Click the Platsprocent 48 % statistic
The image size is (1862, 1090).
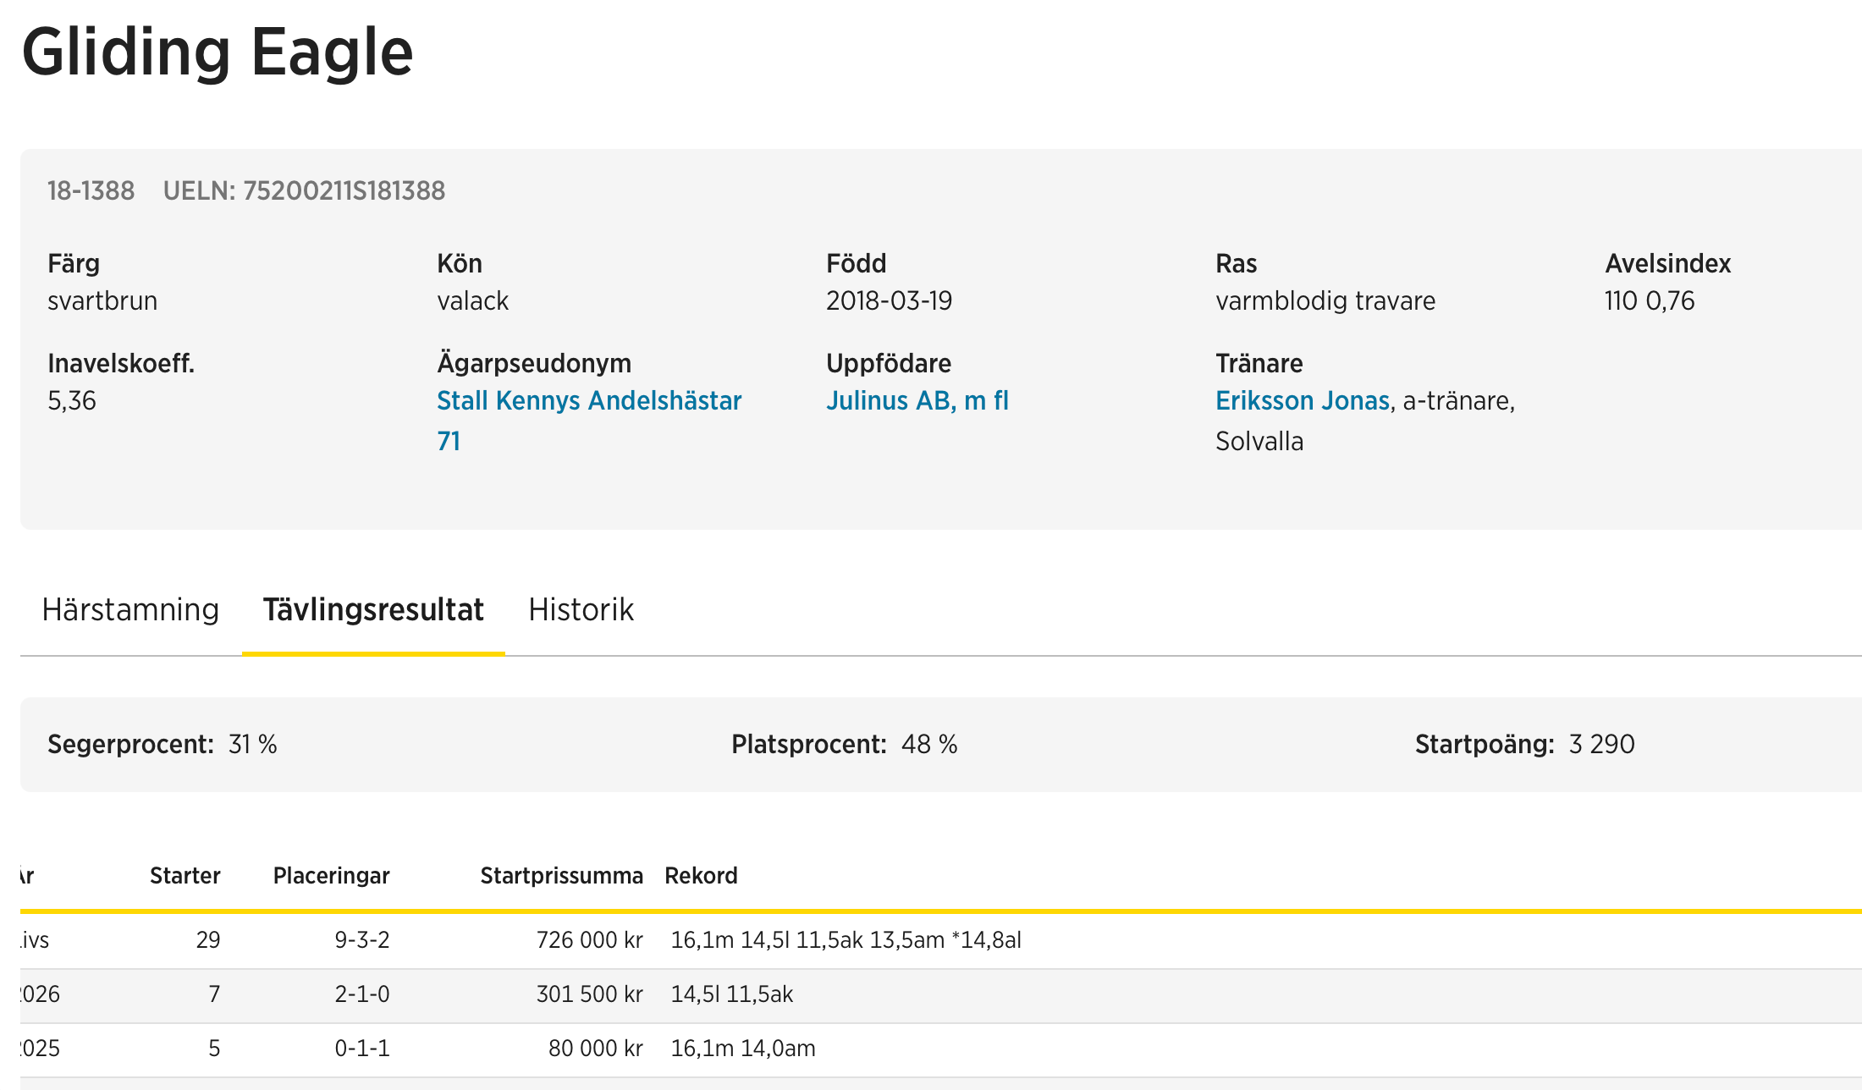tap(844, 745)
